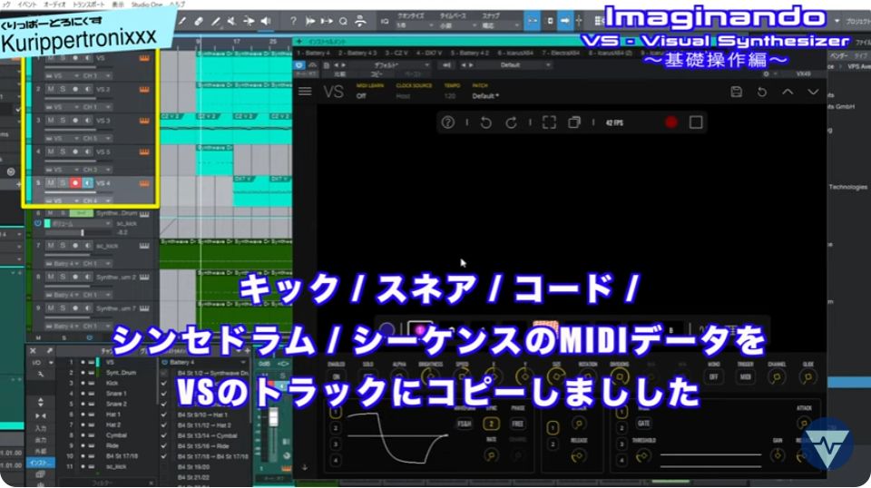Solo track 3 VS 3
Viewport: 871px width, 488px height.
[63, 120]
